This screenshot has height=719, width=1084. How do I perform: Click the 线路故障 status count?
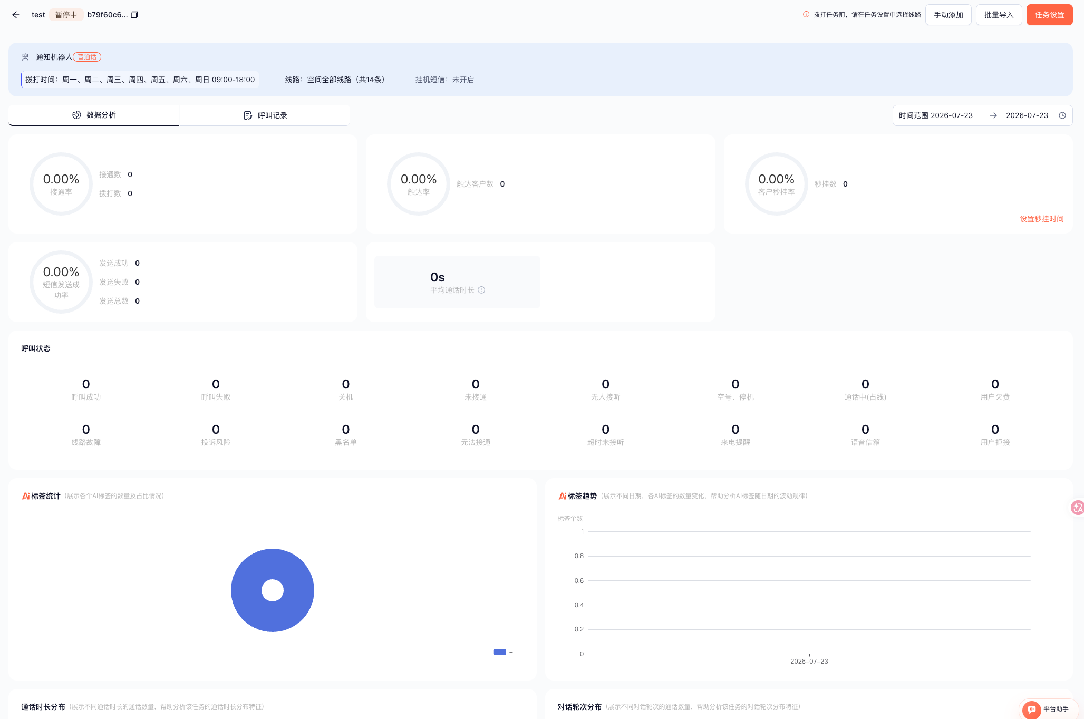(86, 430)
